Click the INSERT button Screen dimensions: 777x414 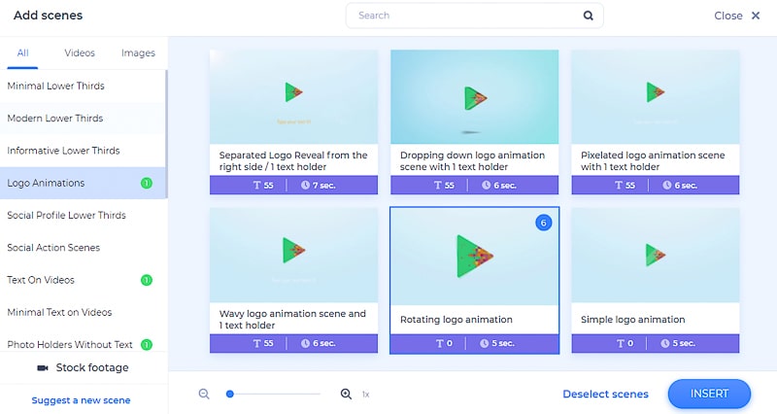pyautogui.click(x=709, y=394)
